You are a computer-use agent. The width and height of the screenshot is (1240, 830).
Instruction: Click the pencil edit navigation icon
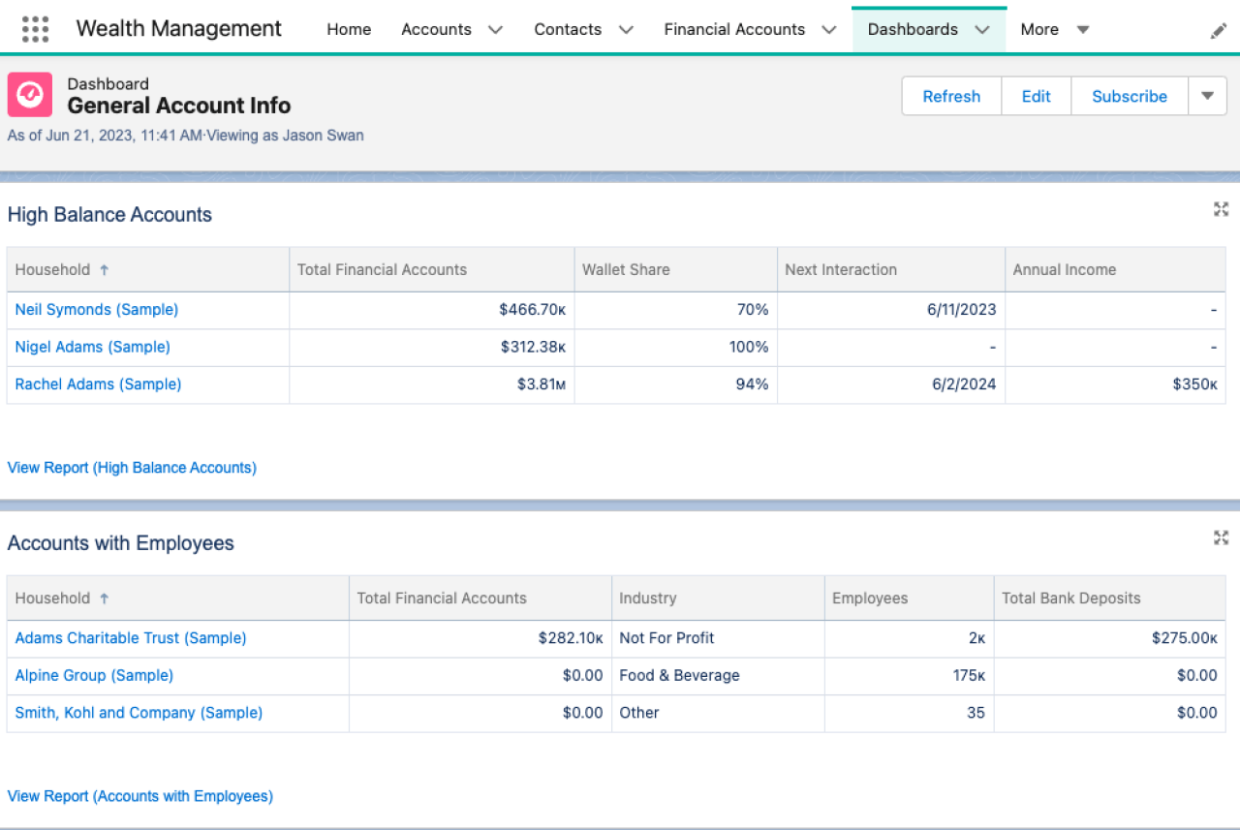coord(1219,31)
